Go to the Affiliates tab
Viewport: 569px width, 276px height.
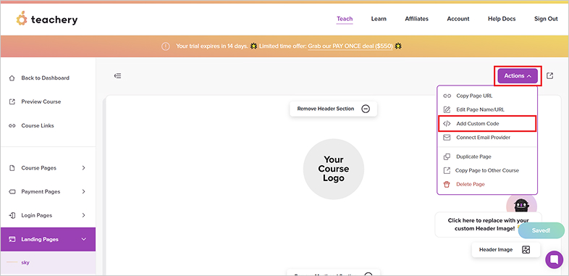click(416, 19)
